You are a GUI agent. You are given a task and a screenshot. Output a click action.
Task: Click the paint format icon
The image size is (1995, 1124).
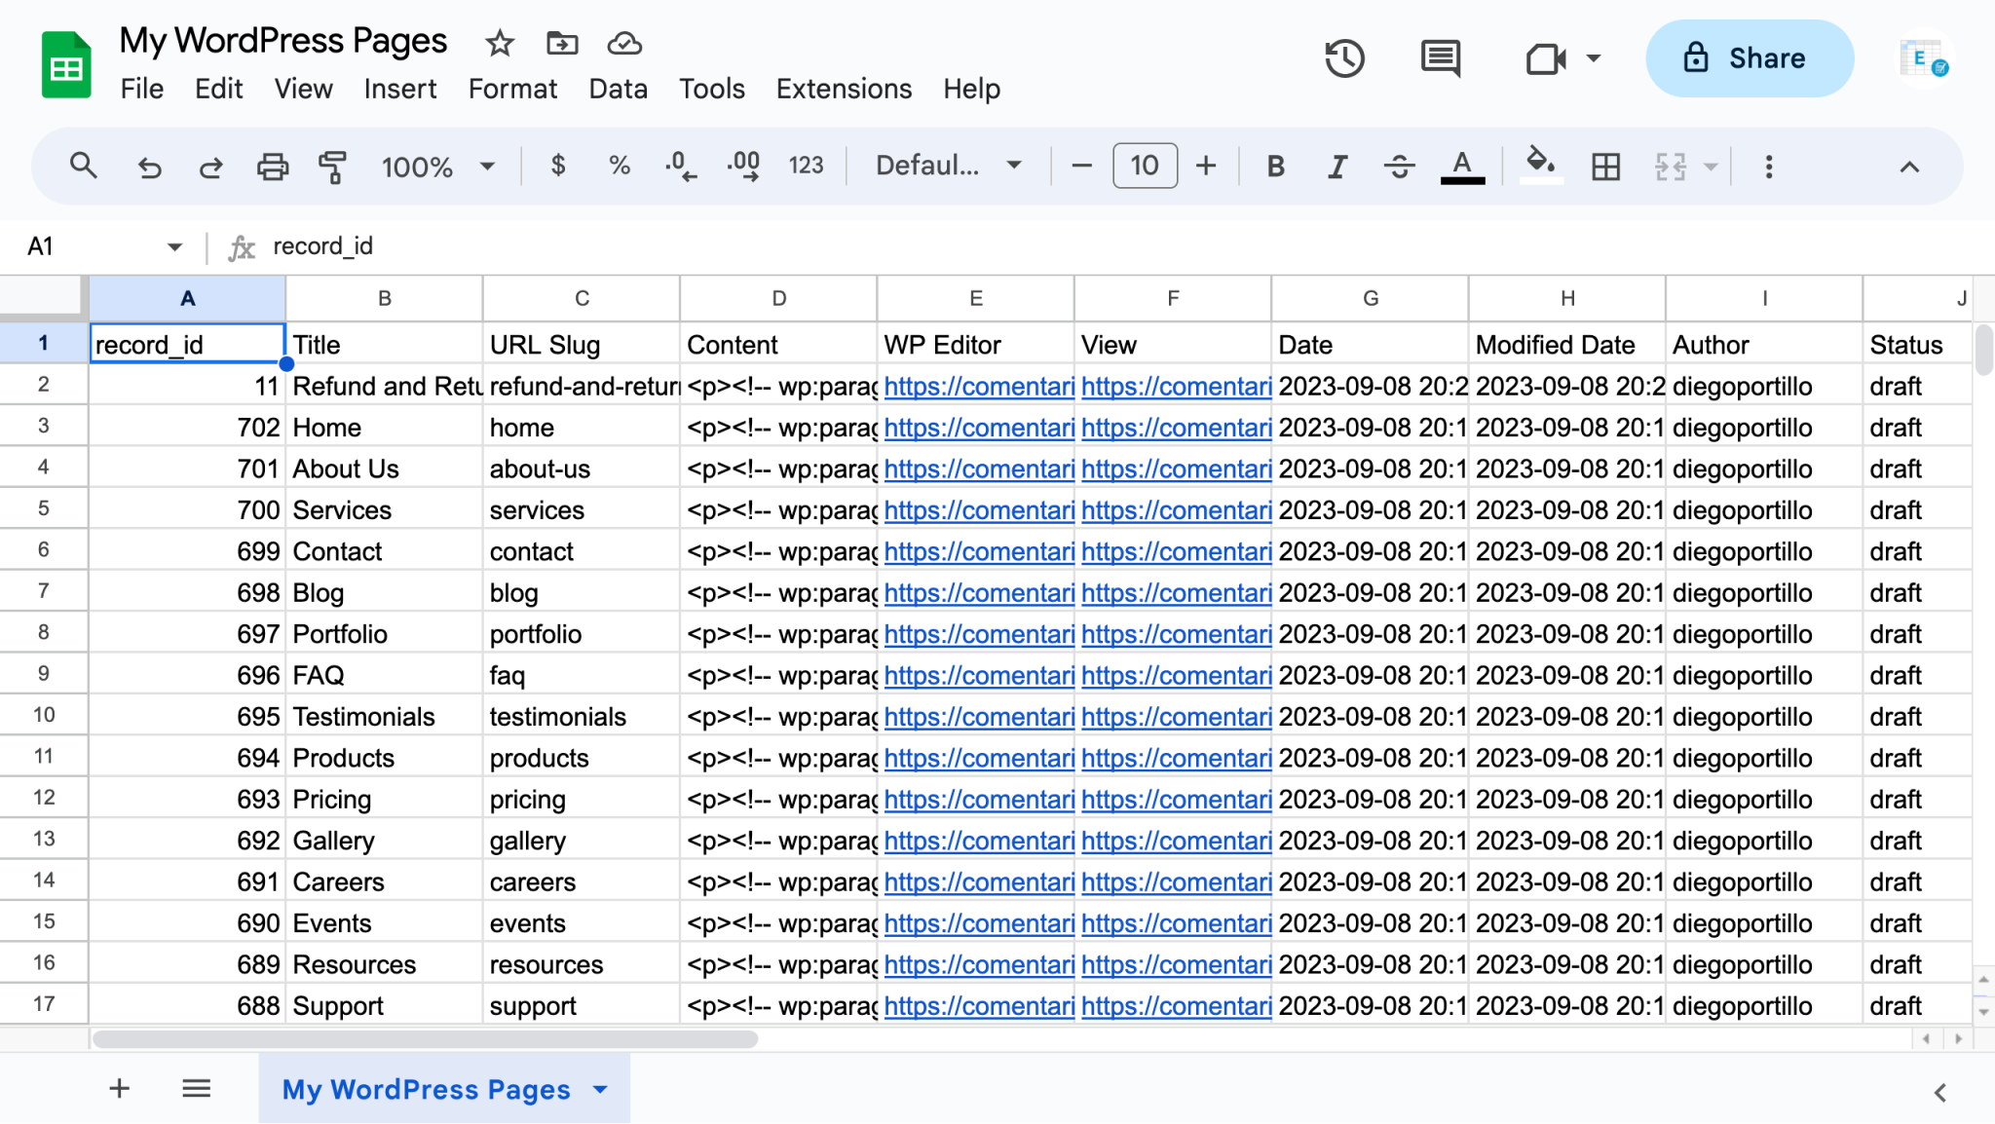(x=332, y=166)
